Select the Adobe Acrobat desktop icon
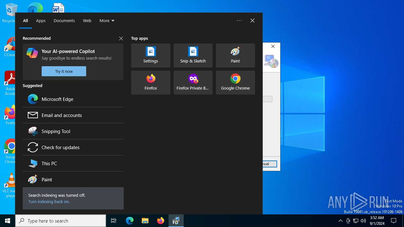404x227 pixels. point(9,83)
